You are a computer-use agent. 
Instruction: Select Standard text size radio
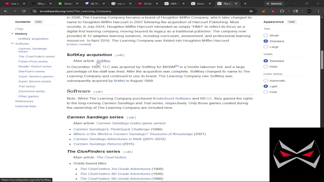(x=266, y=41)
